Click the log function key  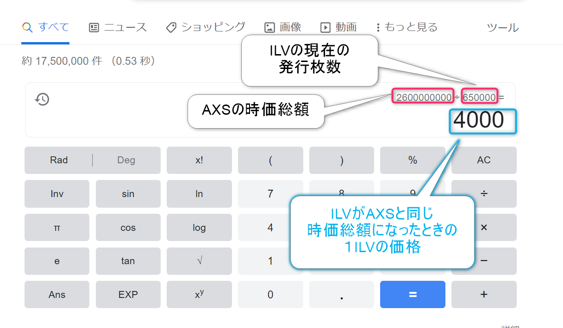tap(199, 228)
